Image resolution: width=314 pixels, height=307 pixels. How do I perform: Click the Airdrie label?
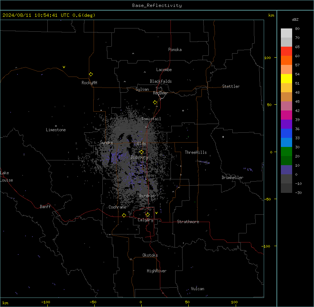[147, 196]
